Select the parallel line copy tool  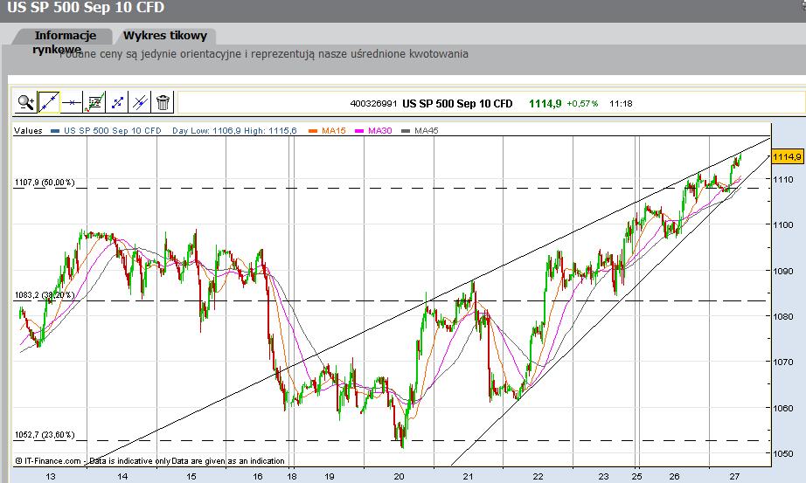pos(140,102)
